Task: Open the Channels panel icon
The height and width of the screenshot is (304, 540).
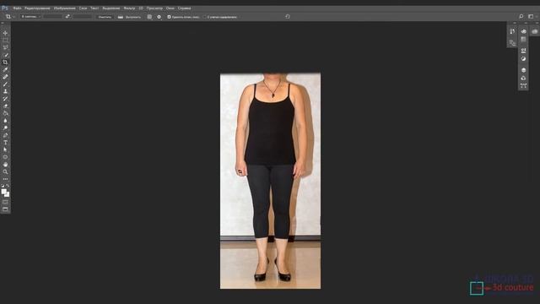Action: coord(523,79)
